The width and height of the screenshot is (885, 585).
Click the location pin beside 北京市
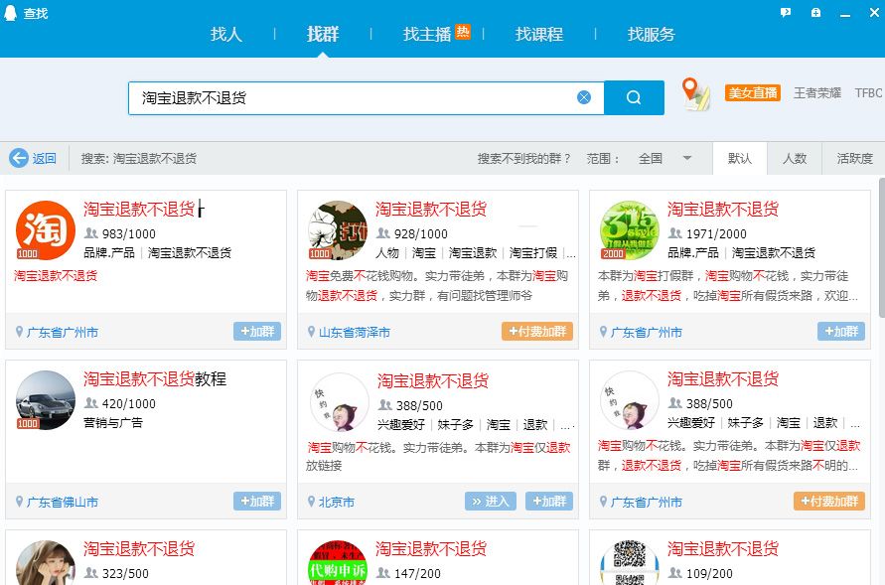click(x=311, y=502)
